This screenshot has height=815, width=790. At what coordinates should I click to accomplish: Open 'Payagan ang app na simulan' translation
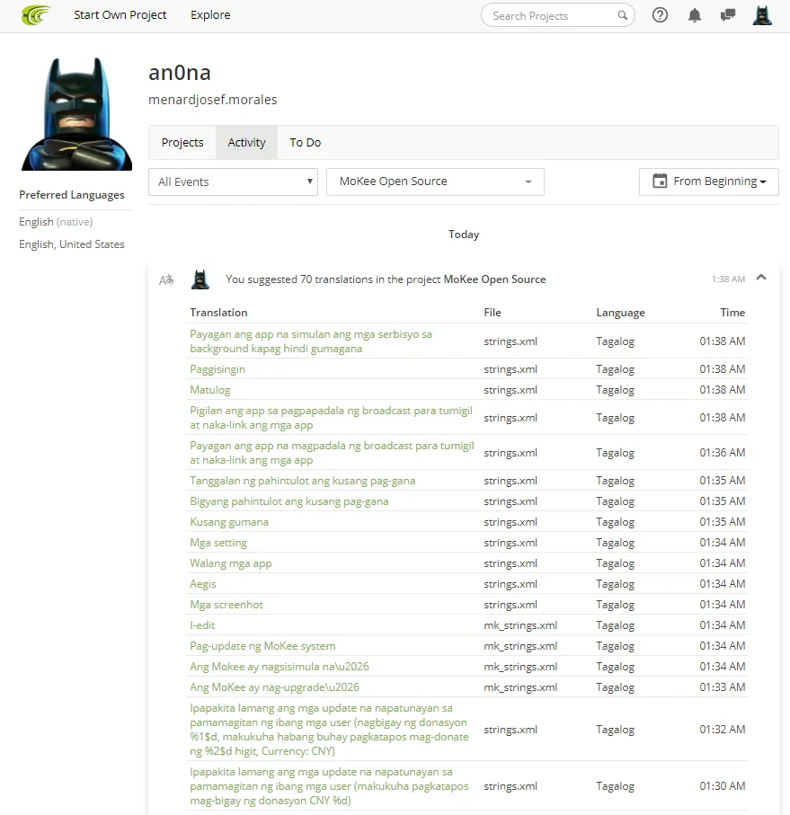pos(311,341)
